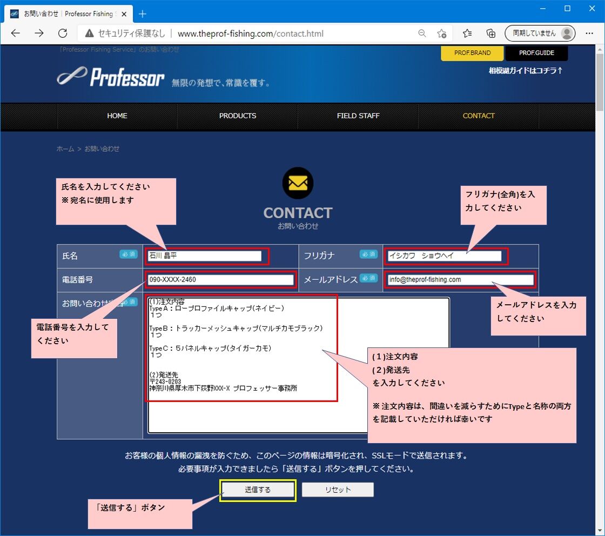Screen dimensions: 605x536
Task: Reload the page with the refresh icon
Action: click(x=63, y=33)
